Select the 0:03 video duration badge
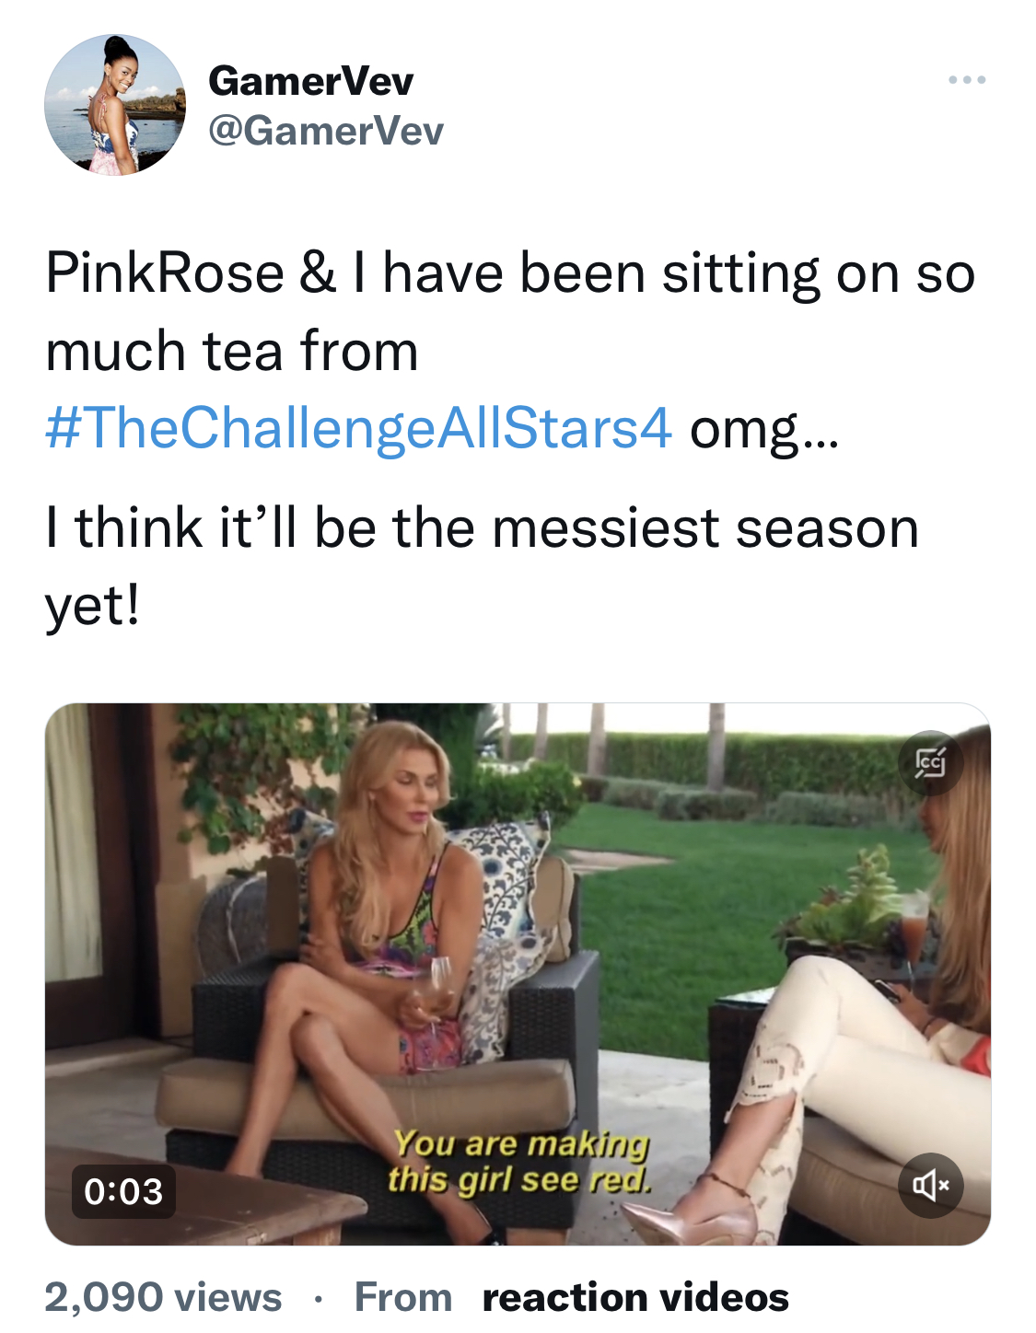This screenshot has height=1333, width=1036. 123,1191
